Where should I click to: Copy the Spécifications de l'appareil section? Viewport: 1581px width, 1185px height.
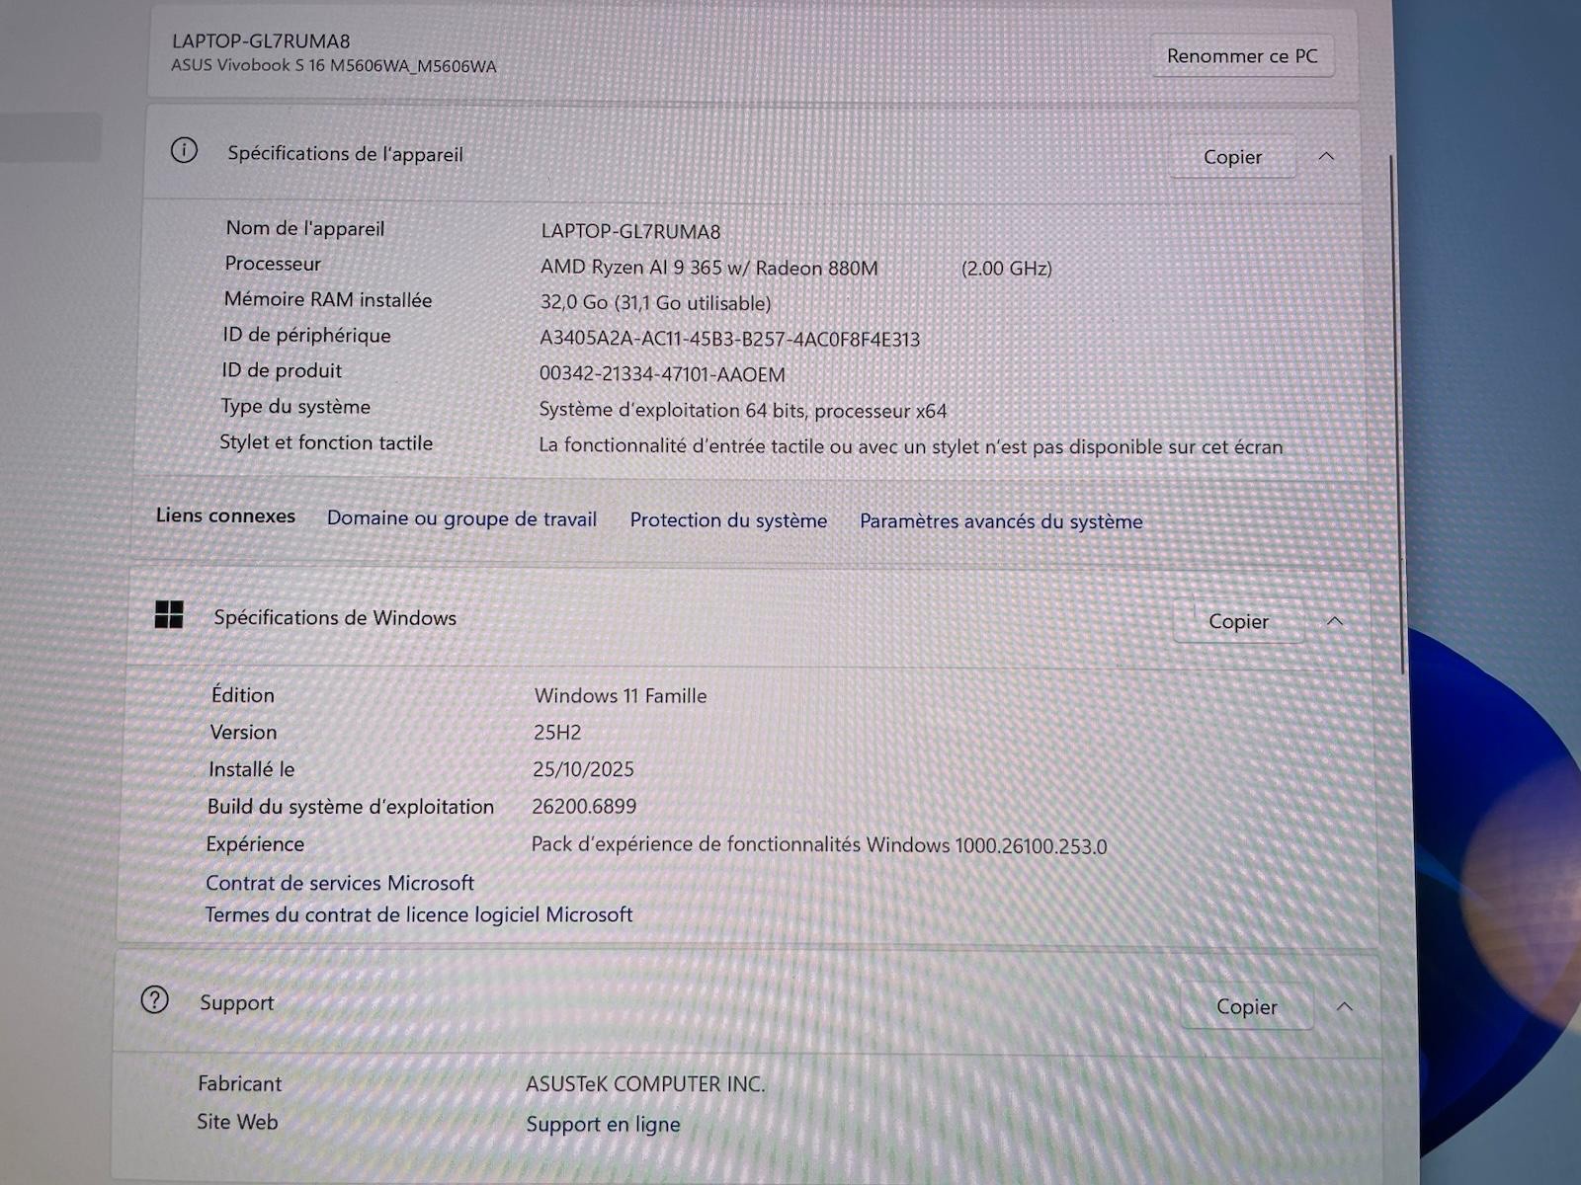point(1232,157)
